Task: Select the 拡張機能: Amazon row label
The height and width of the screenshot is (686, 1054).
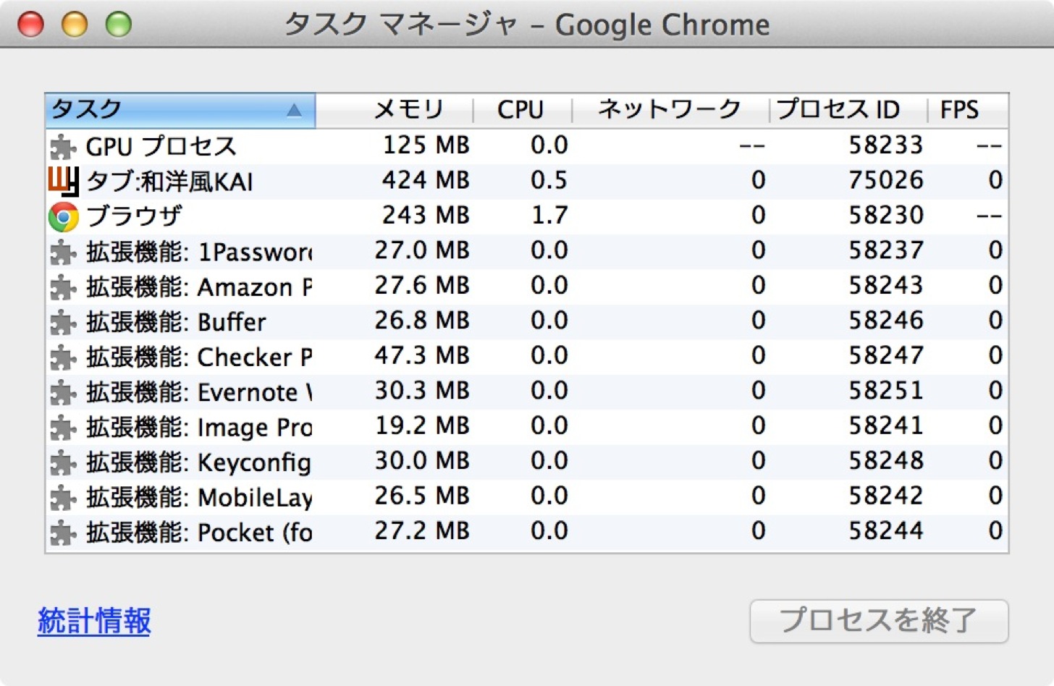Action: click(x=199, y=287)
